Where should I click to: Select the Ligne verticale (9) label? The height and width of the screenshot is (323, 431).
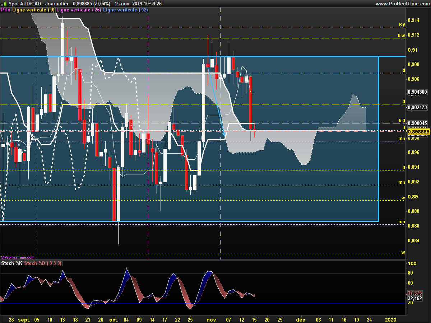pos(33,10)
